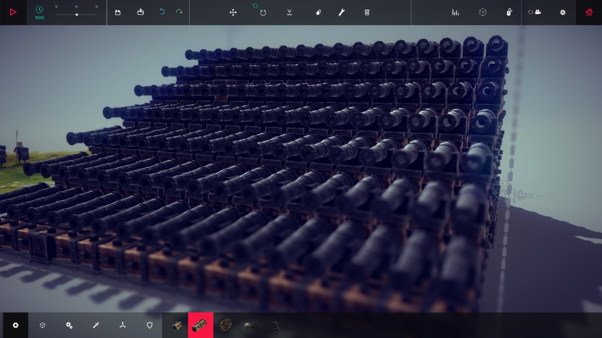
Task: Select the highlighted double wooden block
Action: pos(201,325)
